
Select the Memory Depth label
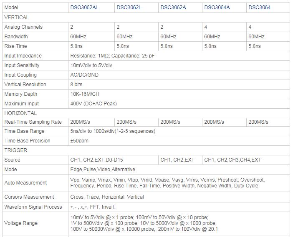pyautogui.click(x=21, y=94)
